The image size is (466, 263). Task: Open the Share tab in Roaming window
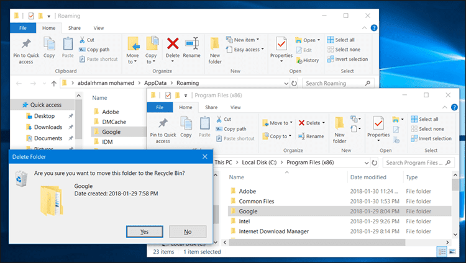75,28
